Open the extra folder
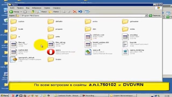 pyautogui.click(x=88, y=22)
